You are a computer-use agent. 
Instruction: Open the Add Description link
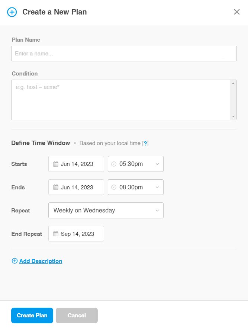pos(41,261)
